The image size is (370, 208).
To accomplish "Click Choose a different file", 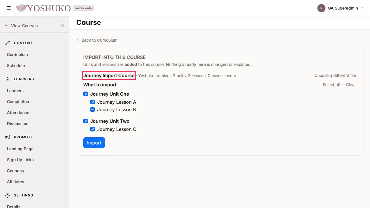I will tap(335, 75).
